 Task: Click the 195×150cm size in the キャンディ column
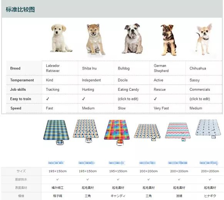pyautogui.click(x=118, y=171)
